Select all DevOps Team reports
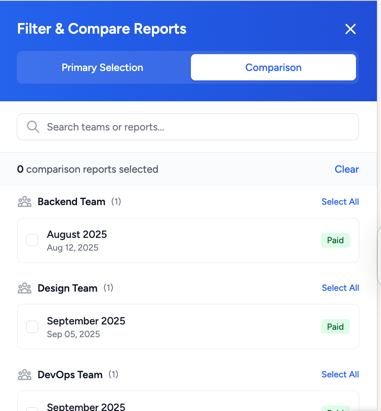 [340, 374]
